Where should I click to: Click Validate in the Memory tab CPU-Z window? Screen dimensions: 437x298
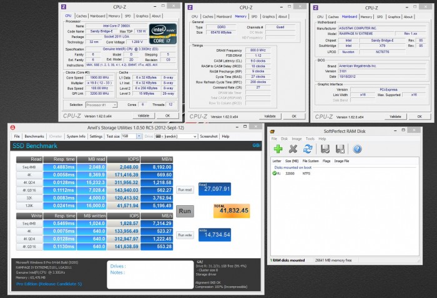270,117
